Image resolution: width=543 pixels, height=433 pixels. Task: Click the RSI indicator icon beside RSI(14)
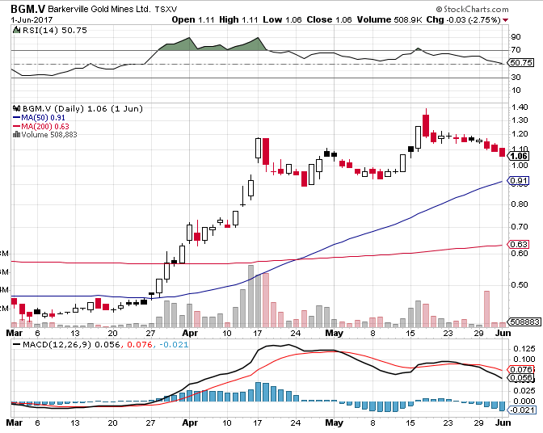[x=17, y=30]
